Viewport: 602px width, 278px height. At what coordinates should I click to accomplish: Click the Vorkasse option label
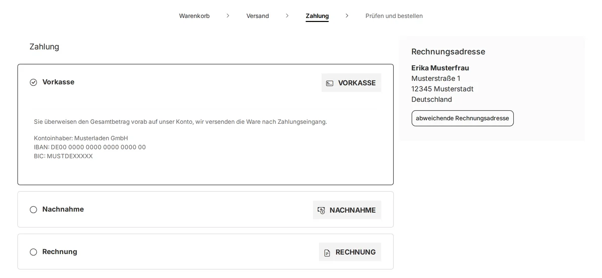58,82
